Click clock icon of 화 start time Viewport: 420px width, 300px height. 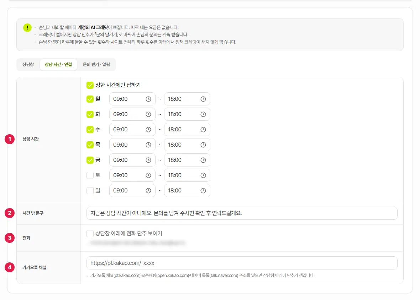[x=148, y=114]
